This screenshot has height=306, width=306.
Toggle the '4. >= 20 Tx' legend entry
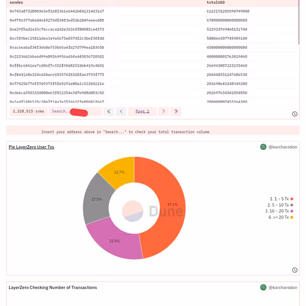(281, 217)
